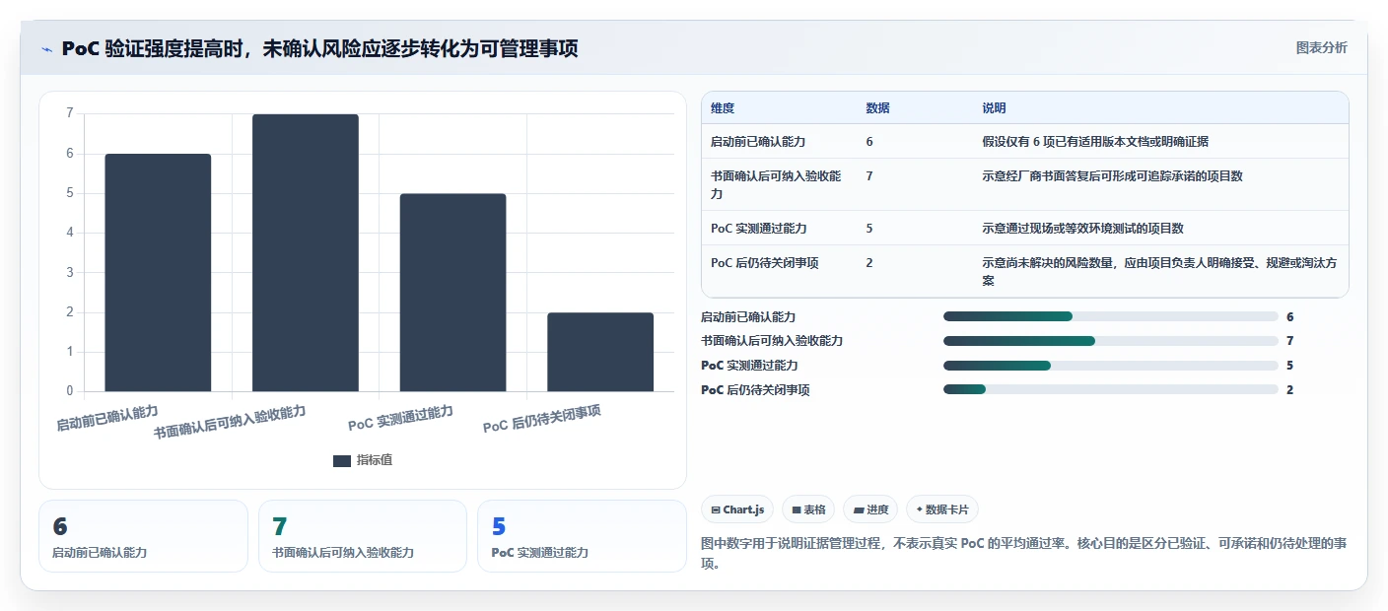Viewport: 1388px width, 611px height.
Task: Click the PoC 后仍待关闭事项 bar in the chart
Action: pyautogui.click(x=600, y=352)
